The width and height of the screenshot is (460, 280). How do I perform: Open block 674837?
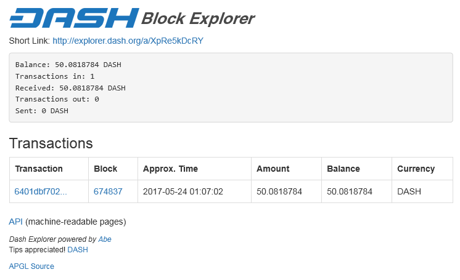click(x=108, y=191)
